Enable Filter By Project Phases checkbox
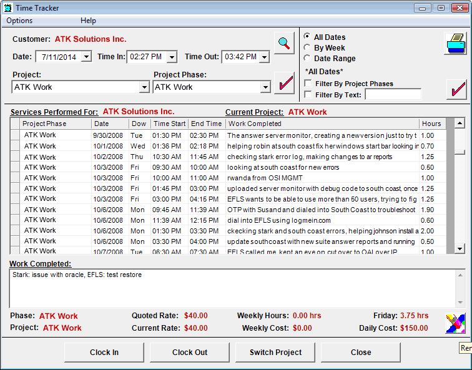The image size is (472, 370). (308, 84)
